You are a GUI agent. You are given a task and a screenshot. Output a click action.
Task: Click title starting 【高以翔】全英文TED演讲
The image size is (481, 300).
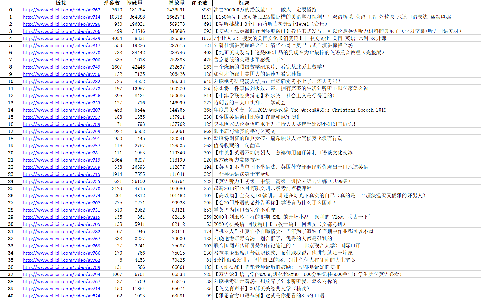click(x=320, y=196)
